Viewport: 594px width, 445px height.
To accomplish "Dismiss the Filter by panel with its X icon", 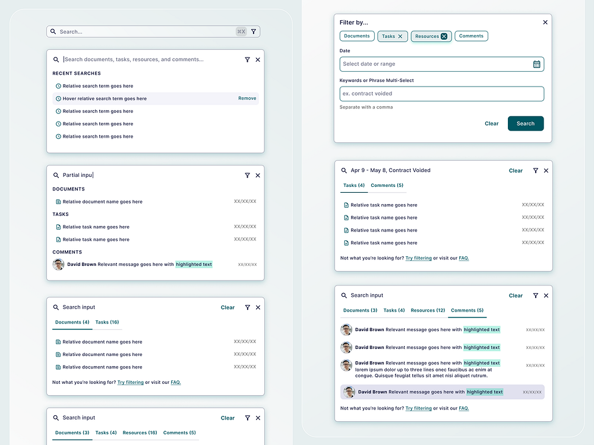I will tap(545, 22).
